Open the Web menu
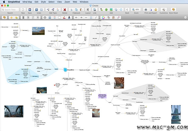Screen dimensions: 188x131 tap(75, 2)
